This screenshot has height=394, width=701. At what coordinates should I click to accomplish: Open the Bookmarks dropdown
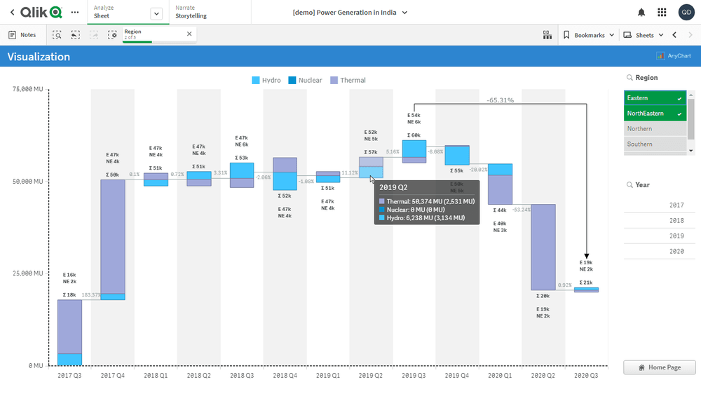[589, 35]
